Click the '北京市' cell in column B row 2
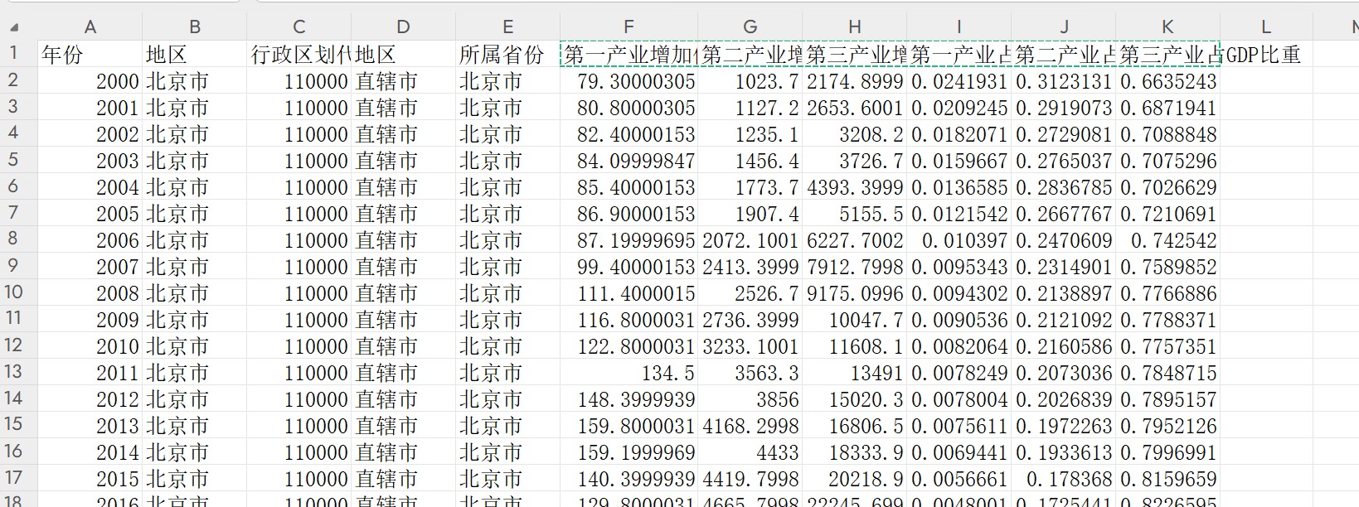 coord(195,81)
